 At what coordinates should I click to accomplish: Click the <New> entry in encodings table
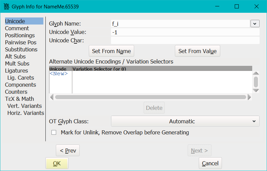[59, 74]
